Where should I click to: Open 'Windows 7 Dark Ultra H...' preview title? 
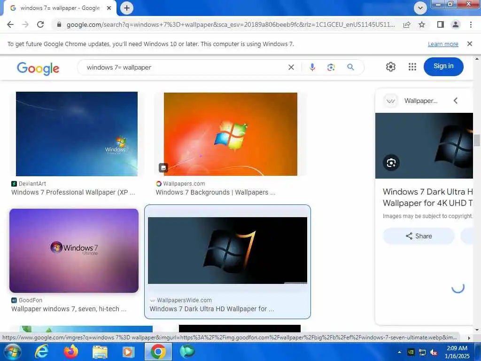click(x=427, y=197)
